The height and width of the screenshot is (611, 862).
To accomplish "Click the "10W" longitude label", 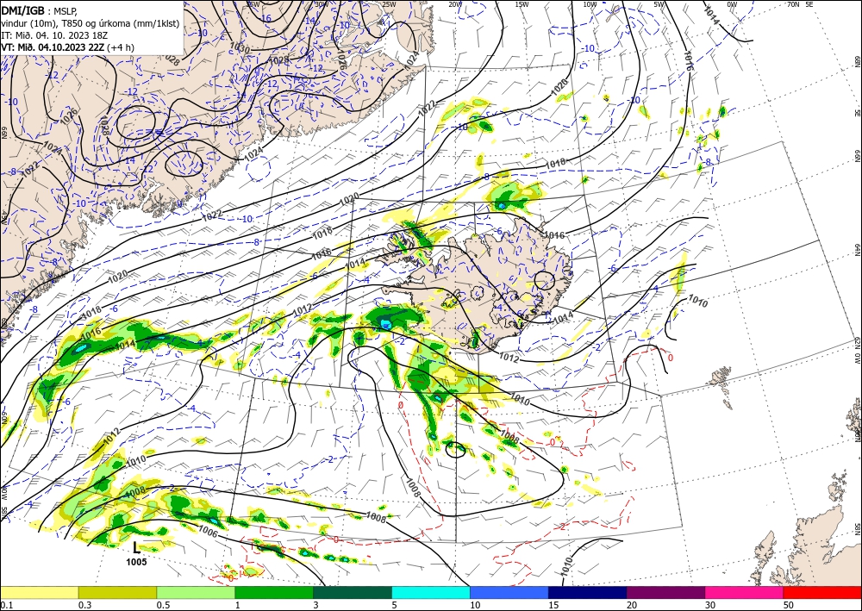I will pyautogui.click(x=590, y=4).
